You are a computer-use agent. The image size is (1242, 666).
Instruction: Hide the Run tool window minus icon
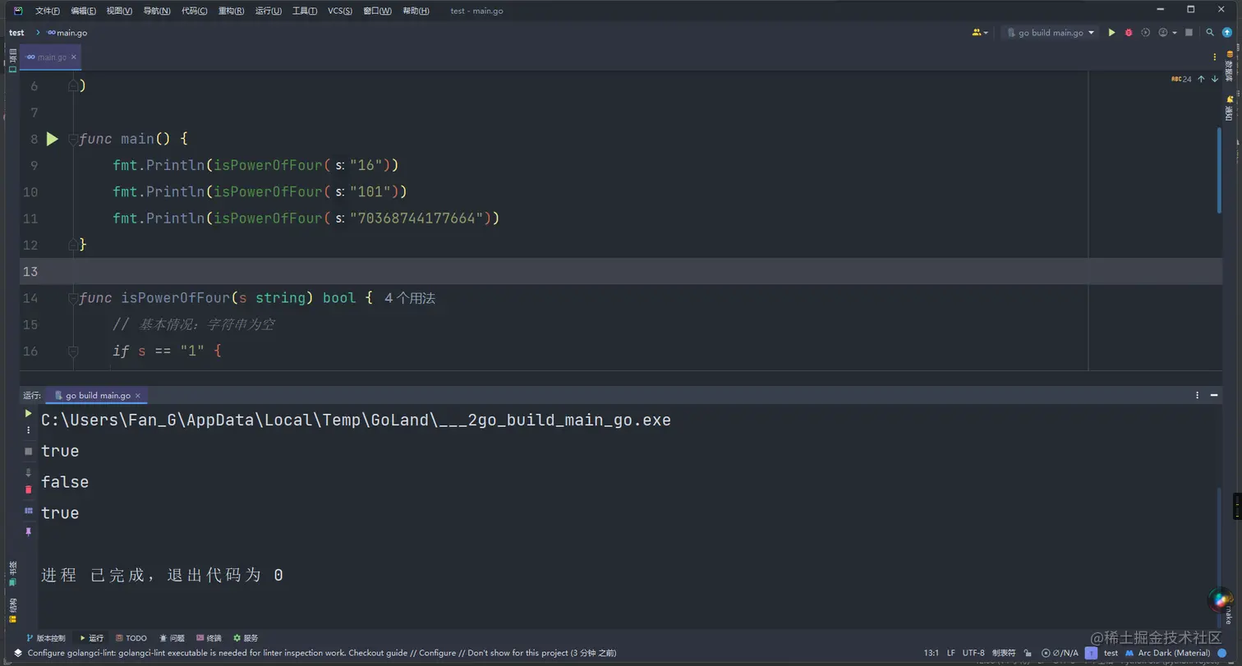click(x=1215, y=395)
